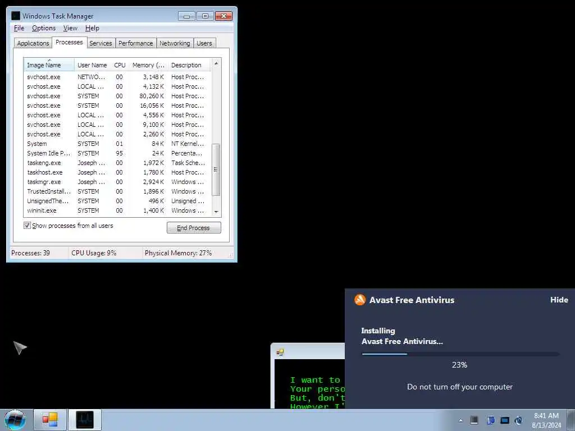
Task: Click the orange Avast logo icon
Action: pos(360,300)
